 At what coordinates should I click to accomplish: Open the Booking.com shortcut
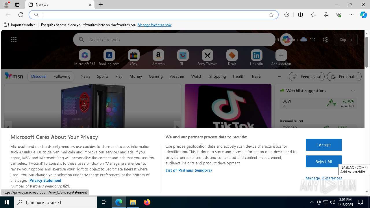[x=109, y=57]
